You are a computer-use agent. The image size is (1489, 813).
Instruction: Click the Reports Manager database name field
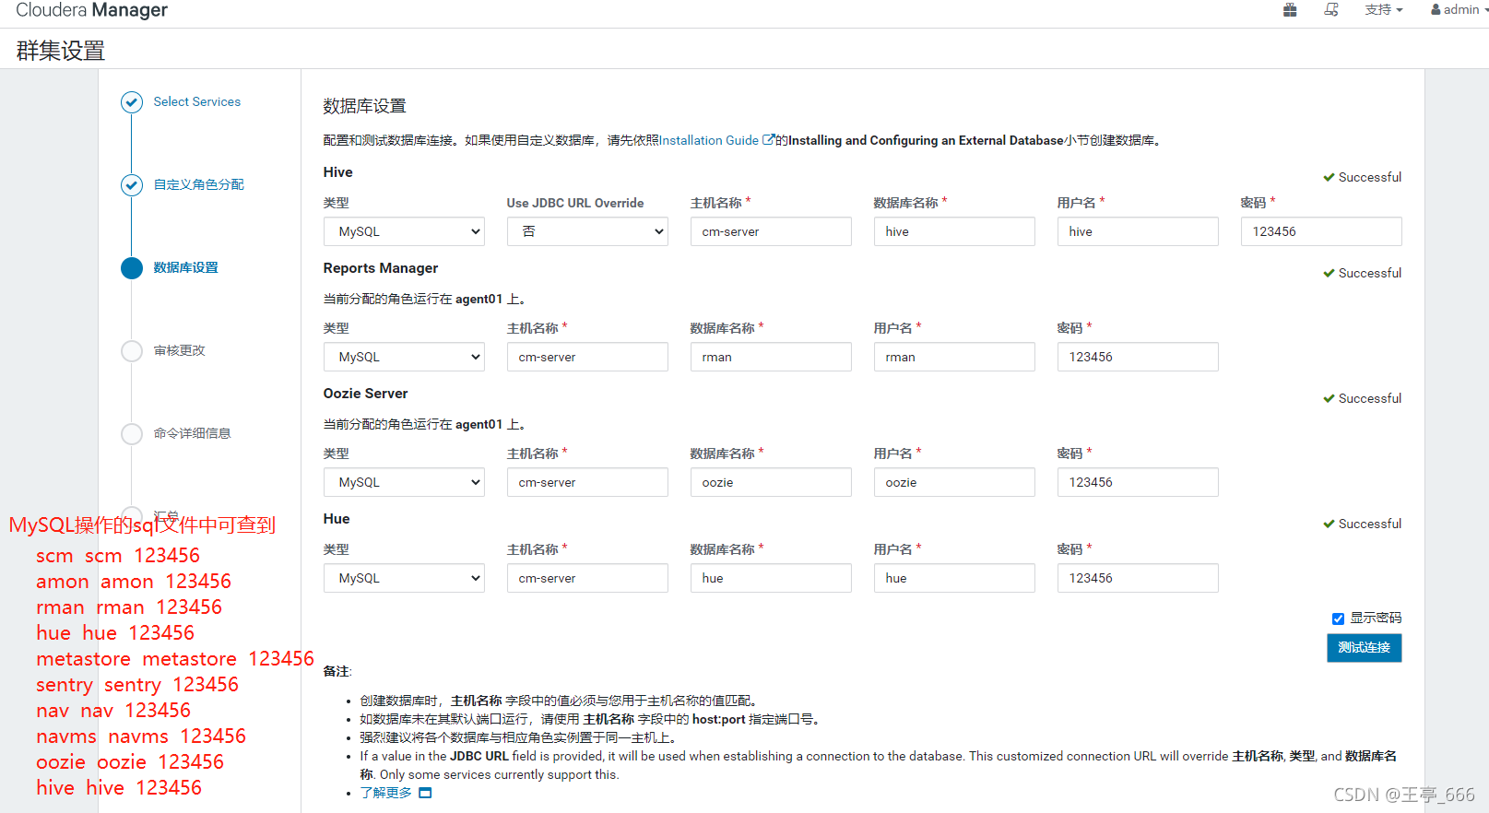click(x=771, y=357)
